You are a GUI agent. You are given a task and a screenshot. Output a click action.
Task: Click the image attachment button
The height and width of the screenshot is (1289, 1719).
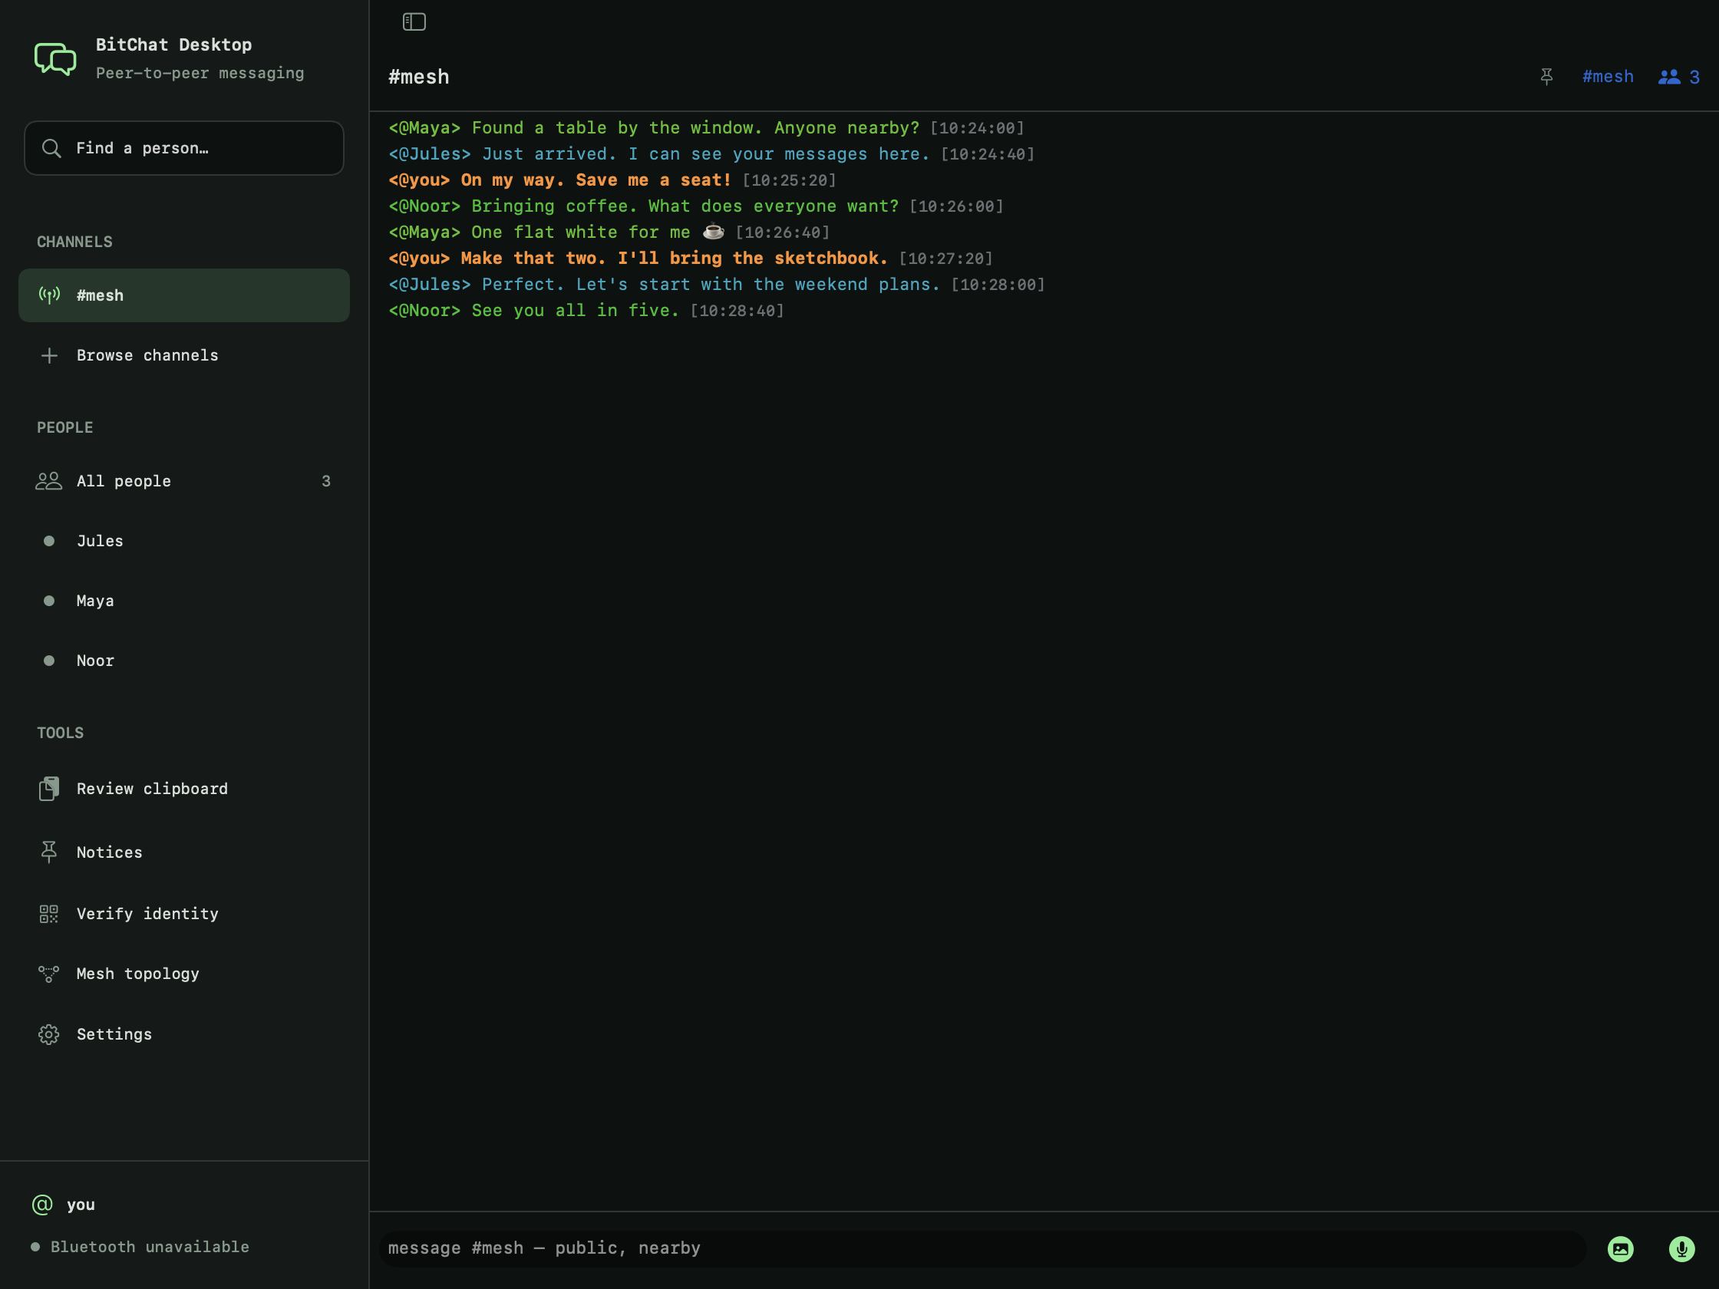point(1620,1248)
